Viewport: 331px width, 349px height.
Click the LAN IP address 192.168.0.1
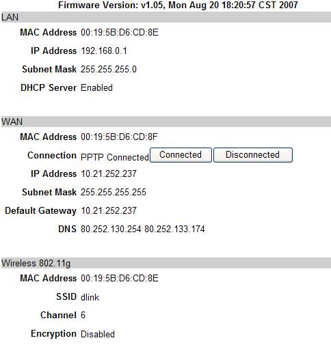pos(104,51)
